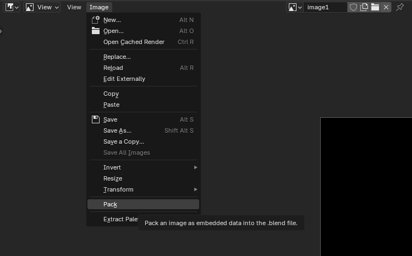Choose Open... from Image menu

(143, 31)
